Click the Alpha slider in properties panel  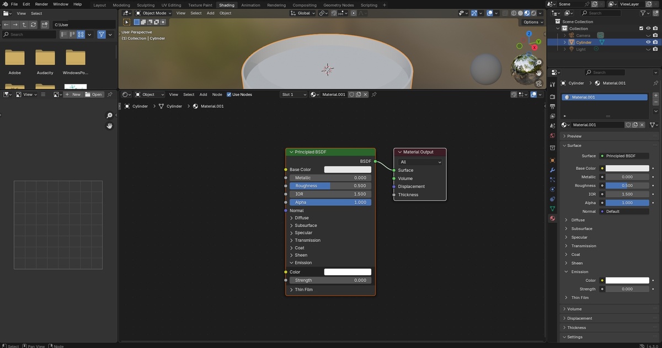pyautogui.click(x=627, y=203)
